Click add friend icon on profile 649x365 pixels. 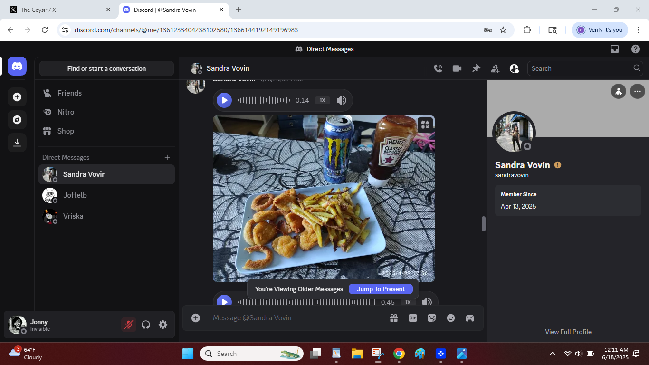coord(619,91)
